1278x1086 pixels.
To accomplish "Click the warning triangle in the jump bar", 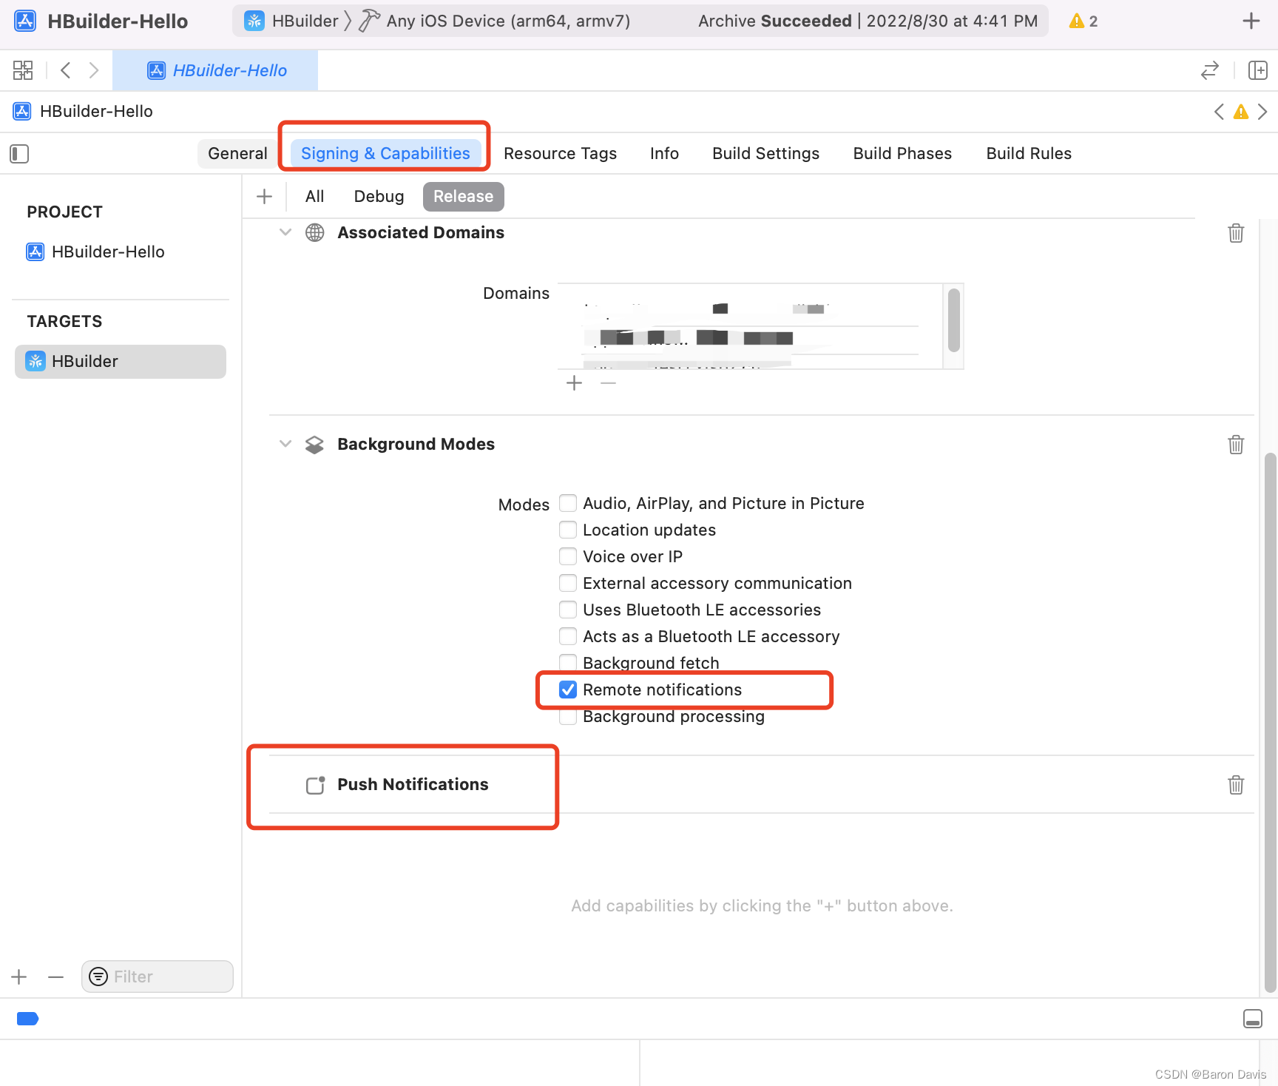I will click(1241, 112).
